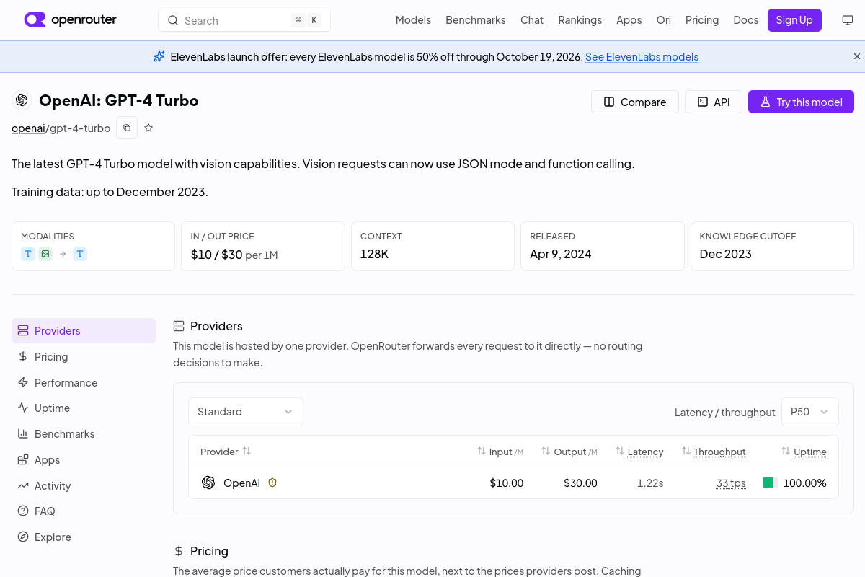This screenshot has width=865, height=577.
Task: Click the Sign Up button
Action: click(794, 20)
